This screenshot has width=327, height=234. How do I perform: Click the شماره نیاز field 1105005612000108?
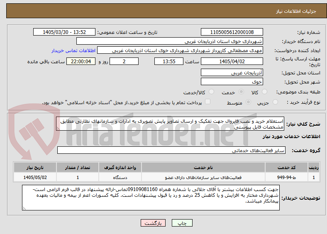[x=232, y=32]
